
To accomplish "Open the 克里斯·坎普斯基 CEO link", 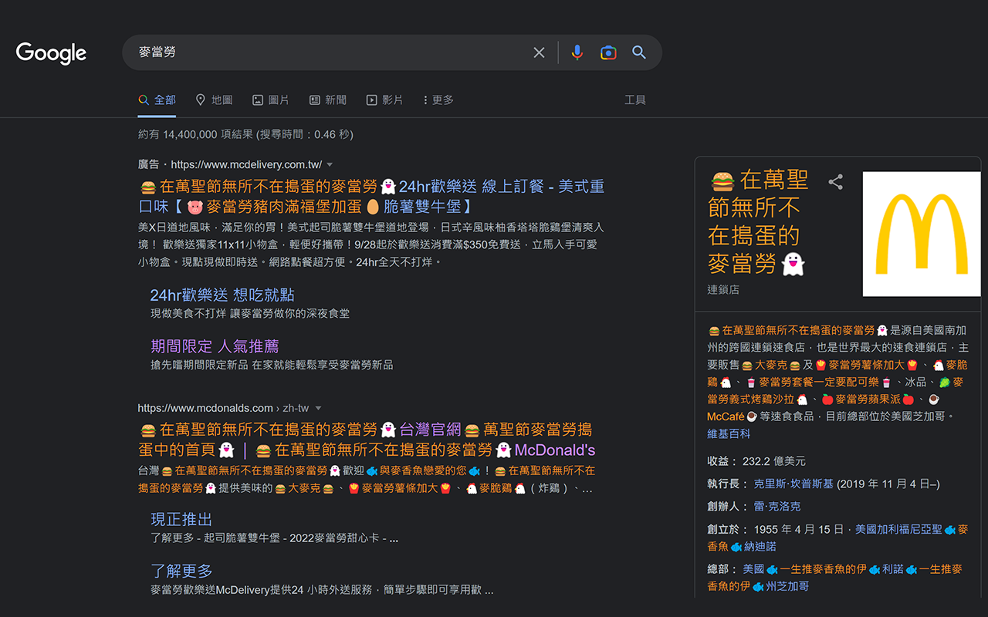I will (793, 484).
